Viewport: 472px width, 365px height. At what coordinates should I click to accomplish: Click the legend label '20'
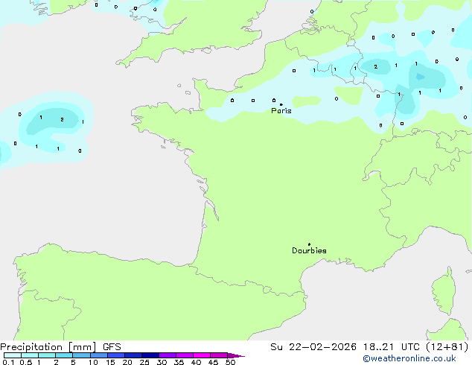(x=127, y=362)
